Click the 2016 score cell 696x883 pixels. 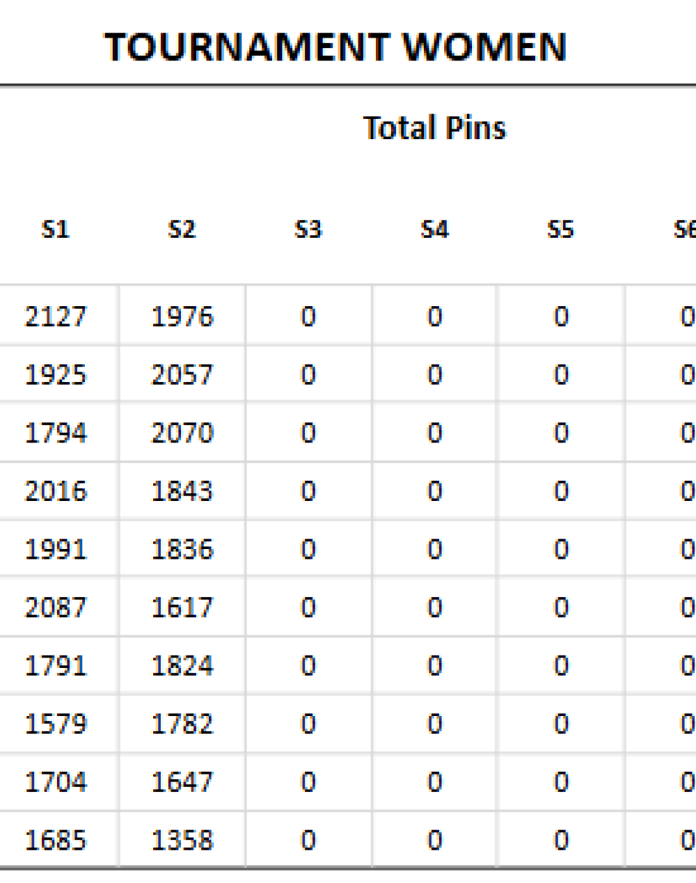(x=56, y=491)
